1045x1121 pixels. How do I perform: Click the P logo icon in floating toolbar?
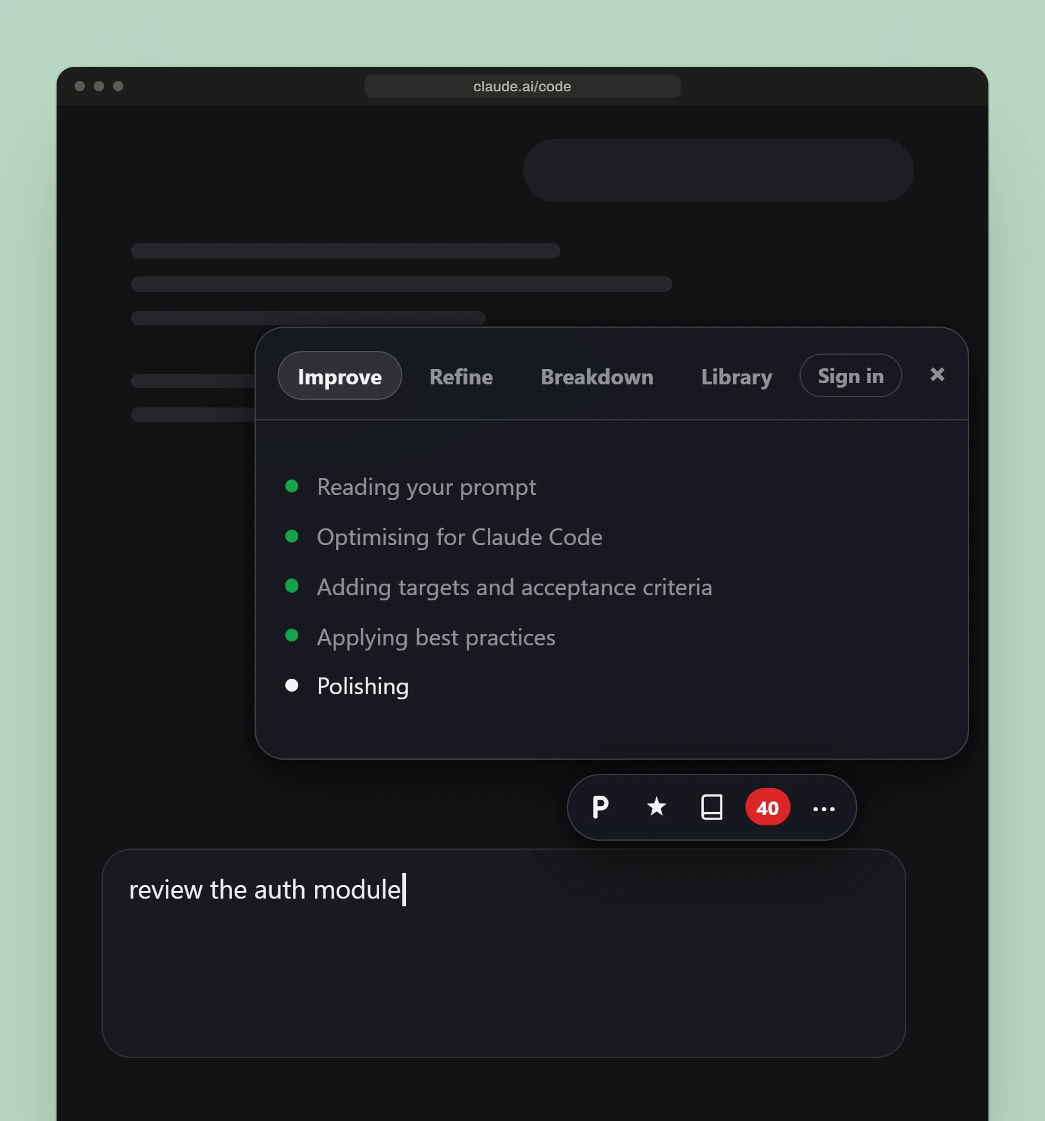pos(600,807)
